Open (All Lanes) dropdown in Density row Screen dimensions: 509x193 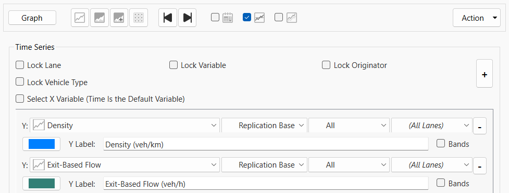point(432,126)
